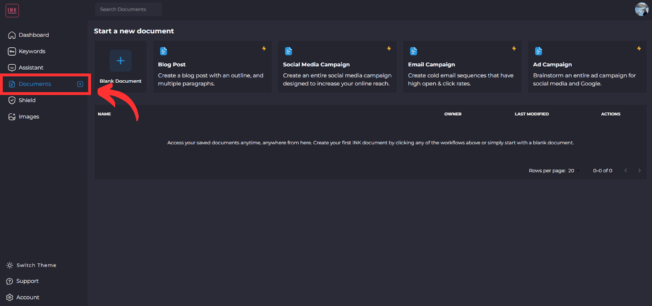The image size is (652, 306).
Task: Click the Social Media Campaign document icon
Action: pyautogui.click(x=289, y=51)
